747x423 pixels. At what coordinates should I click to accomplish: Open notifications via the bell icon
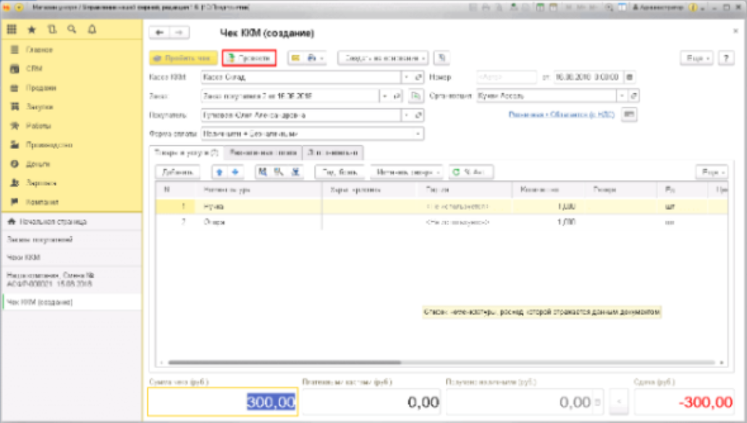point(91,30)
